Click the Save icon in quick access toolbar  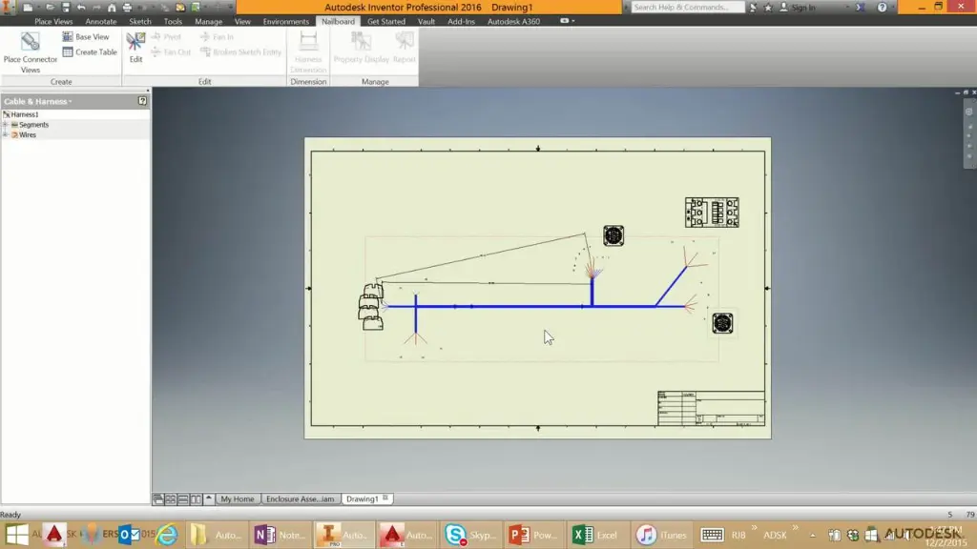tap(66, 8)
